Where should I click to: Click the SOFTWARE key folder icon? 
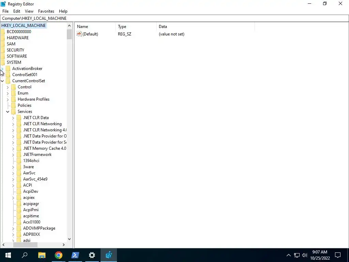(3, 56)
